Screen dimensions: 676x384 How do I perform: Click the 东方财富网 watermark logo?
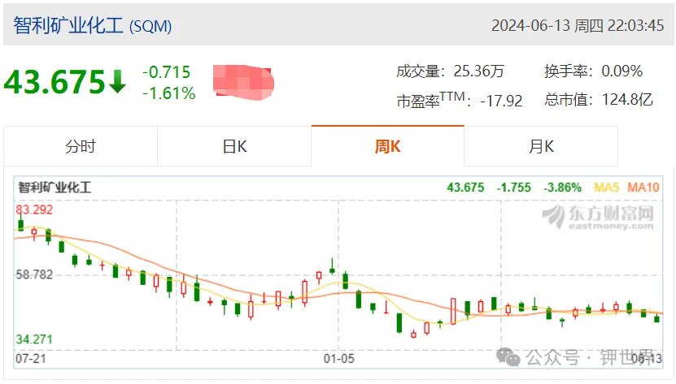[599, 217]
